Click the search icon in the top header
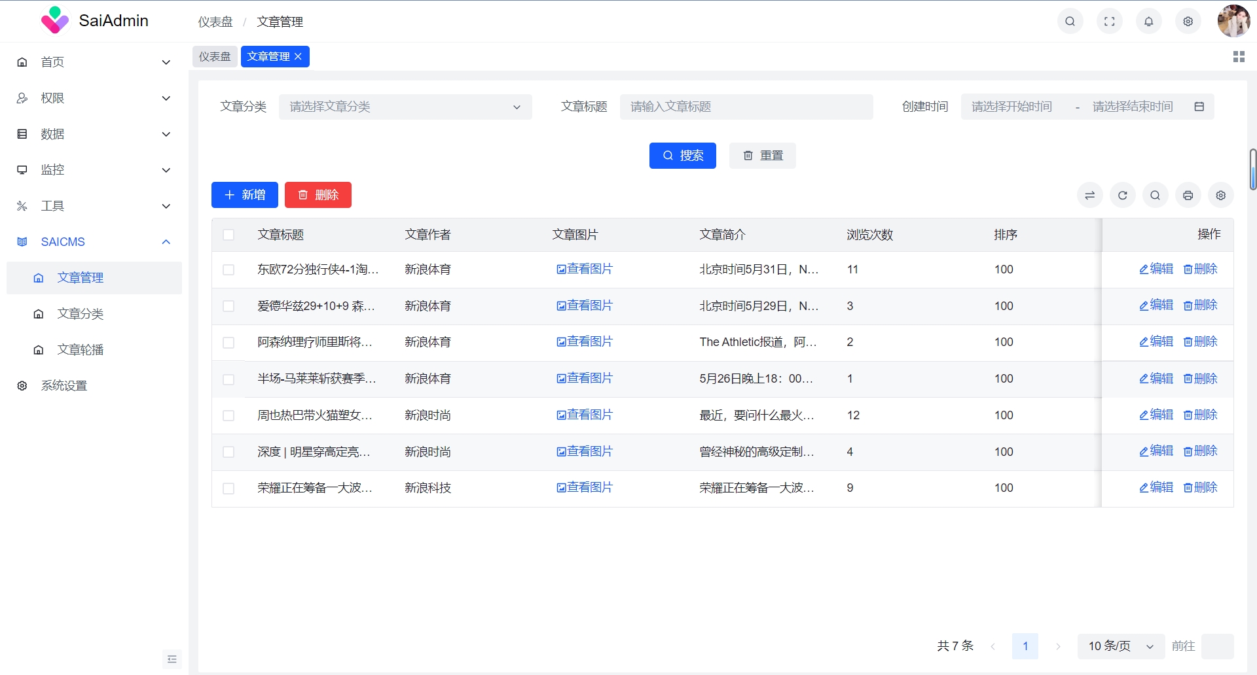The height and width of the screenshot is (675, 1257). [1070, 22]
